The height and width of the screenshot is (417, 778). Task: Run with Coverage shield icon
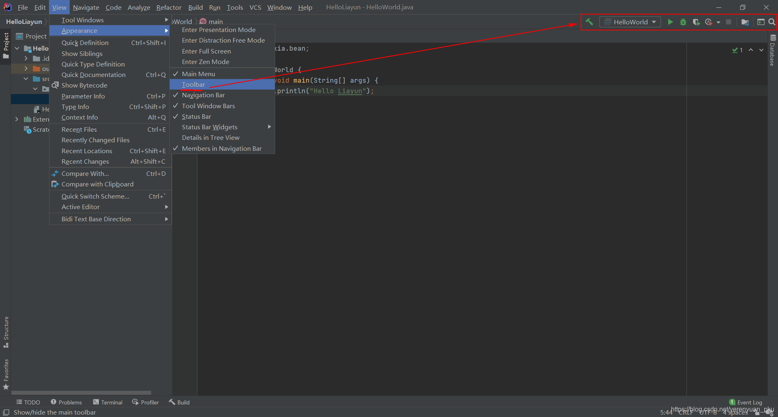pos(696,22)
